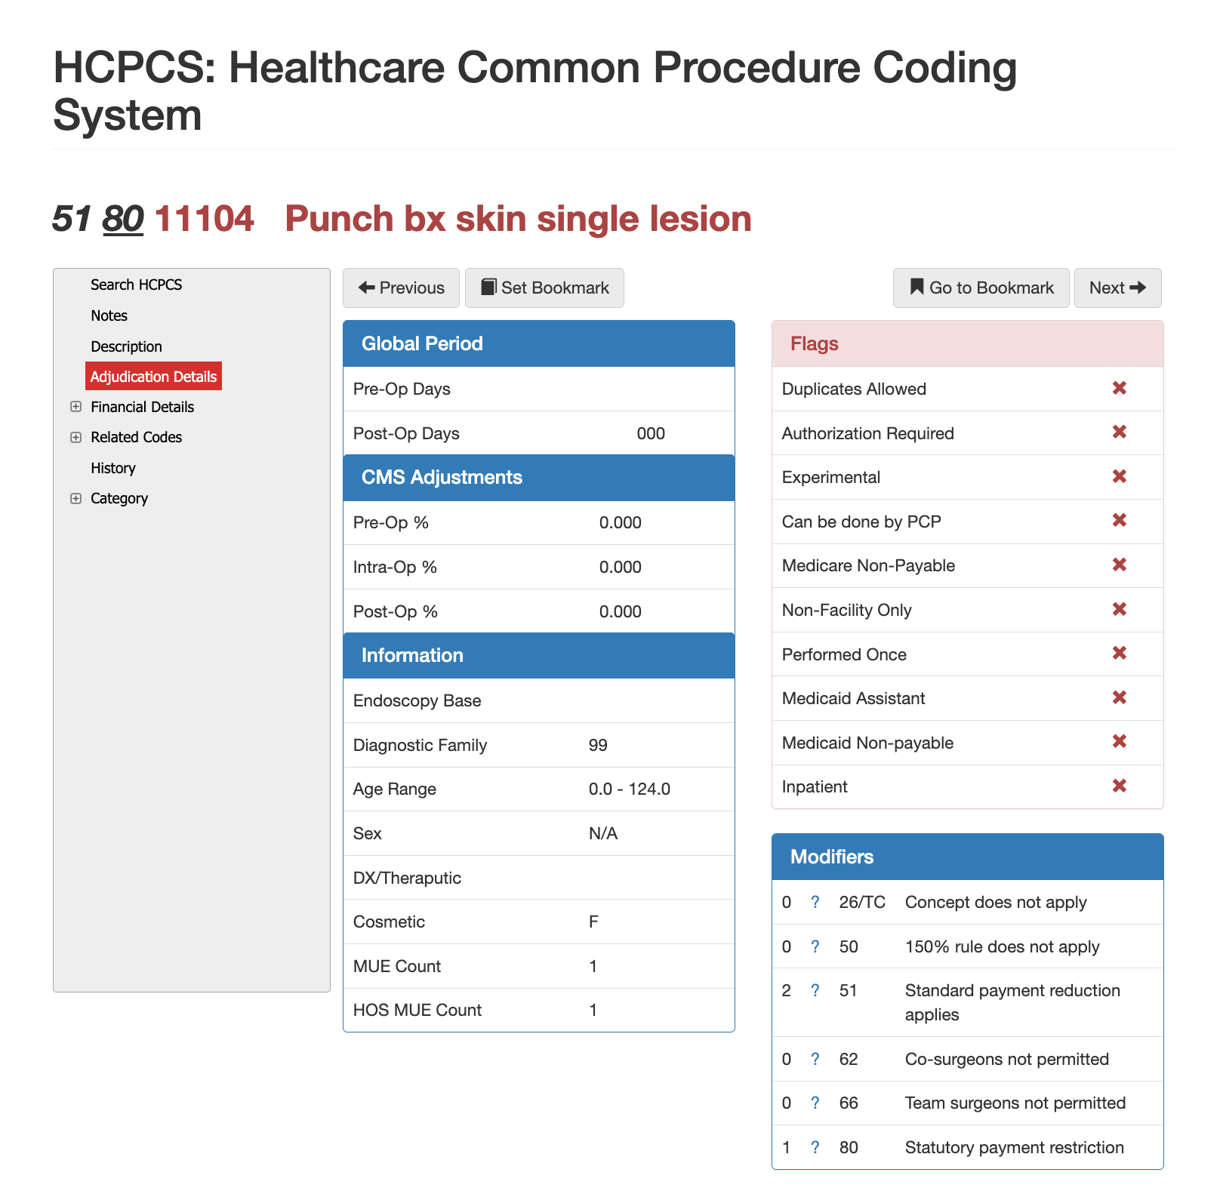
Task: Toggle Authorization Required off
Action: (1120, 432)
